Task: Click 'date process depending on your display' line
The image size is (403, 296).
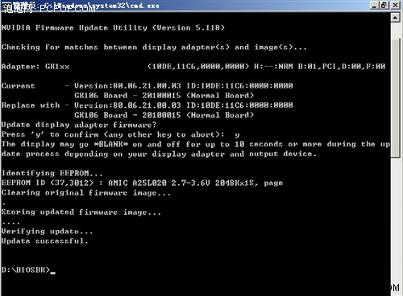Action: coord(159,154)
